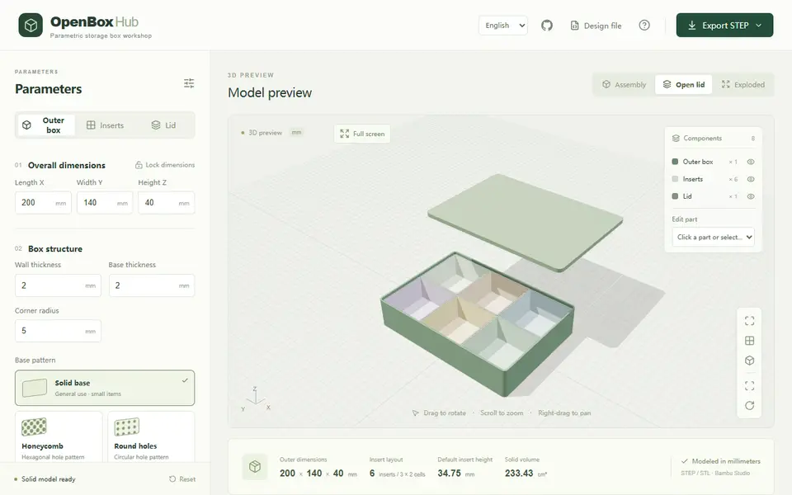Select the Solid base pattern
The width and height of the screenshot is (792, 495).
coord(105,388)
